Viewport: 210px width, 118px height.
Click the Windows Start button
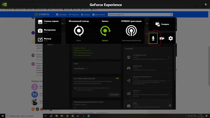click(x=3, y=116)
